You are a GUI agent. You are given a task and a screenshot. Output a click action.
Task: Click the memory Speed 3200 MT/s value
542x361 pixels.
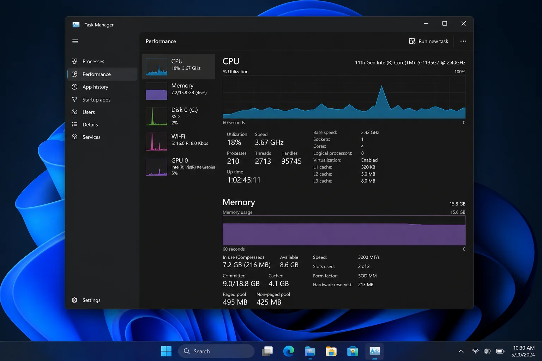tap(369, 257)
